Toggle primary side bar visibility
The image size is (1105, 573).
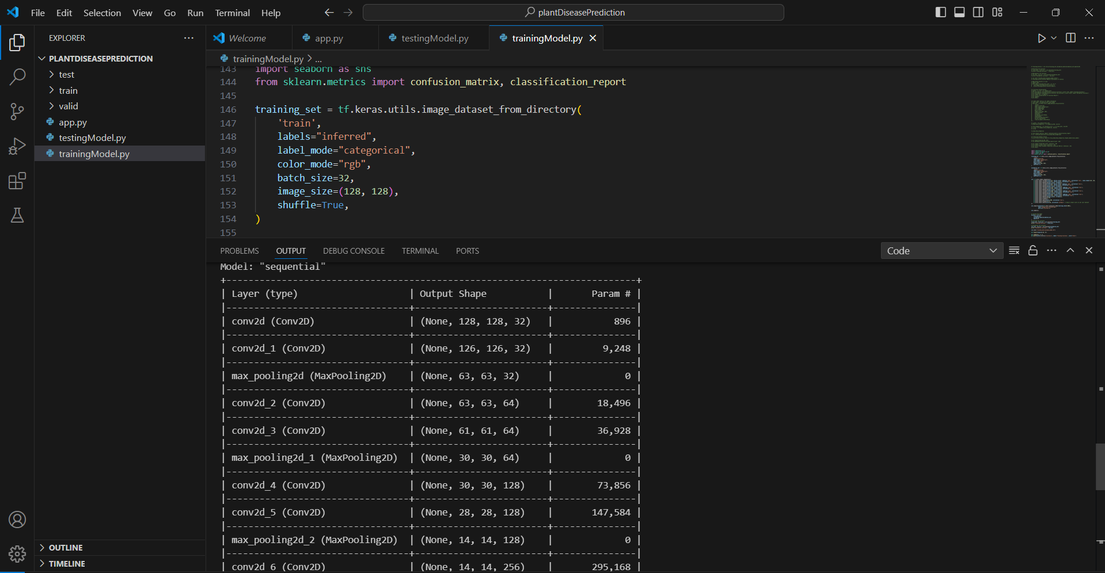coord(941,13)
